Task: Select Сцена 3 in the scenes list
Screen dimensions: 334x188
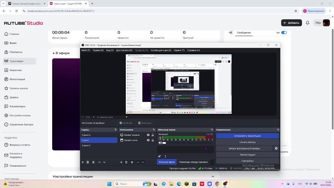Action: (99, 135)
